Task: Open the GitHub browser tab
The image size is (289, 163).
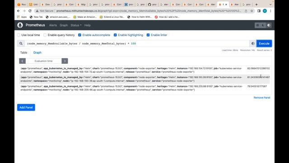Action: (152, 5)
